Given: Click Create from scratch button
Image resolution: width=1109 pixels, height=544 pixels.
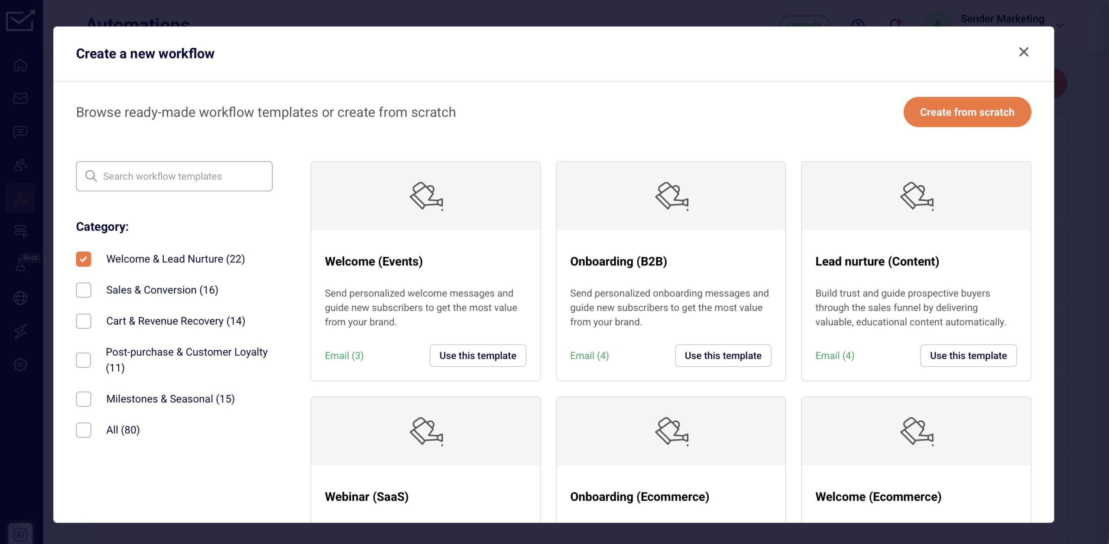Looking at the screenshot, I should coord(967,112).
